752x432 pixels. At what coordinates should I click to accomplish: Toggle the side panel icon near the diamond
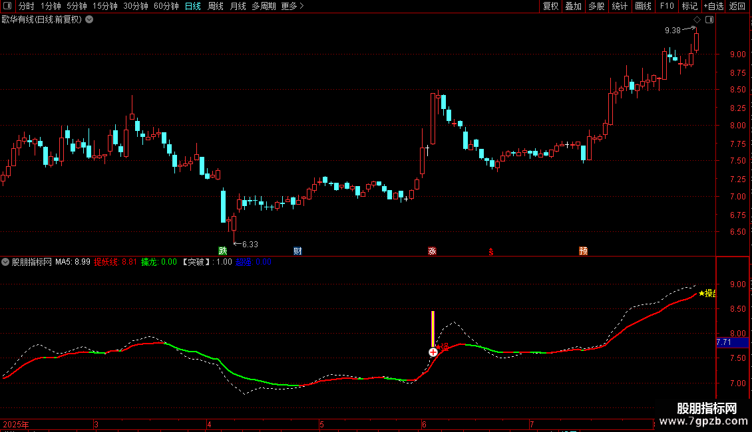click(709, 20)
